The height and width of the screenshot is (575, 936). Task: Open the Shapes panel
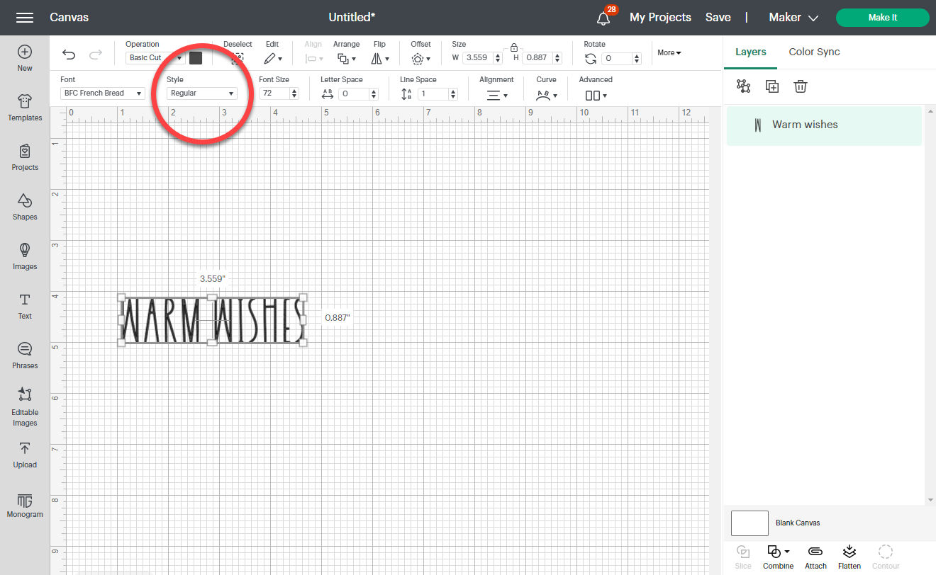[25, 207]
